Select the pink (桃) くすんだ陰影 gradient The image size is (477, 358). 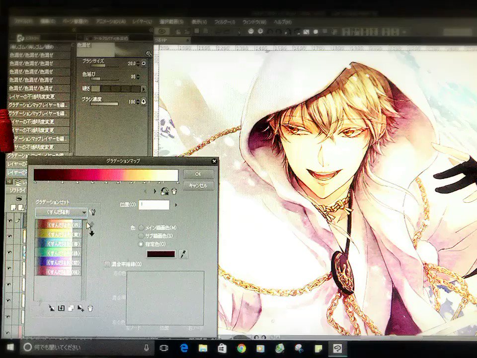(x=59, y=271)
